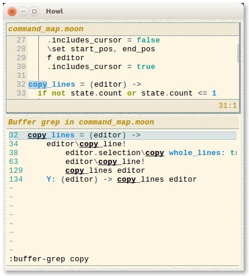
Task: Click the editor's vertical scrollbar thumb
Action: click(x=238, y=53)
